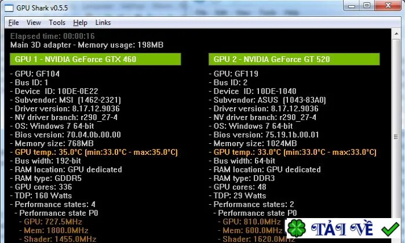Click GPU 2 Performance states: 2 line
The height and width of the screenshot is (243, 405).
251,204
